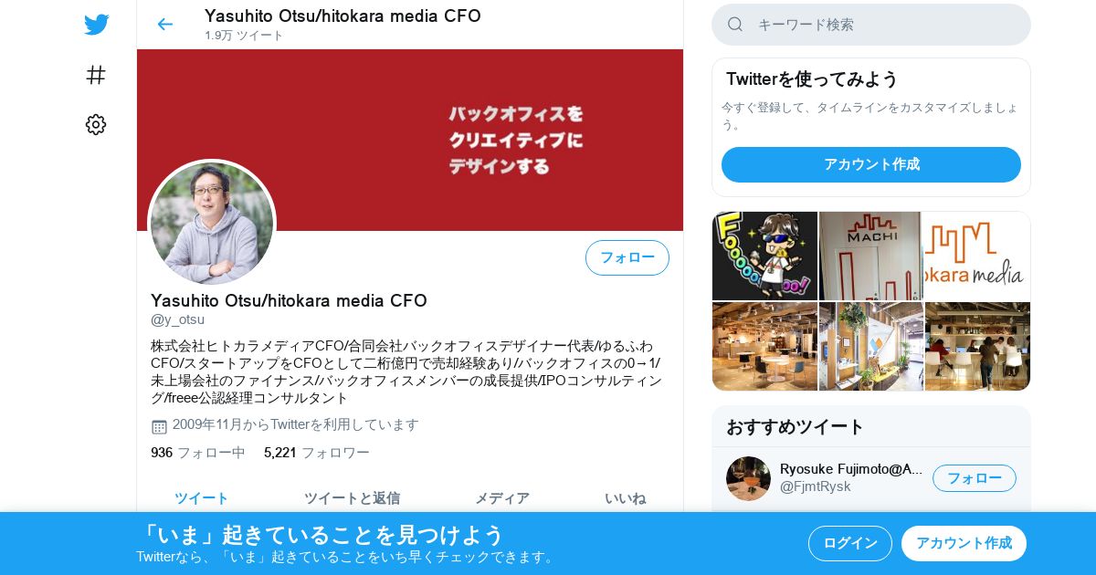Click the Twitter bird logo icon

[96, 25]
